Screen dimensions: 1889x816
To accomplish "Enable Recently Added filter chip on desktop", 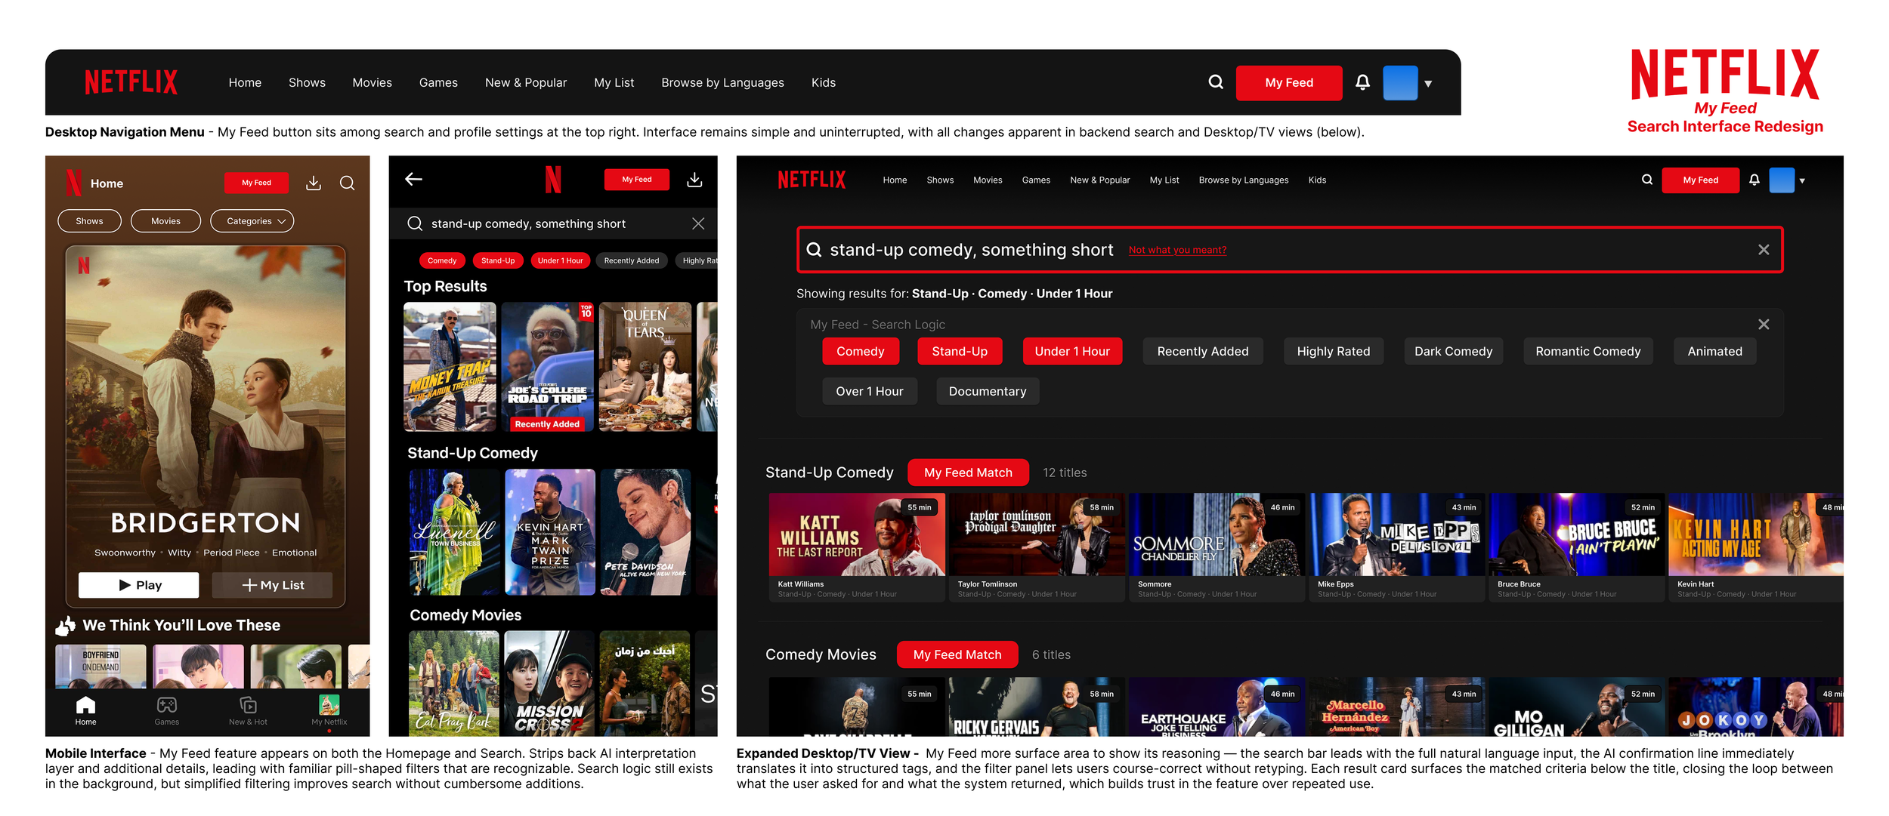I will (x=1203, y=351).
